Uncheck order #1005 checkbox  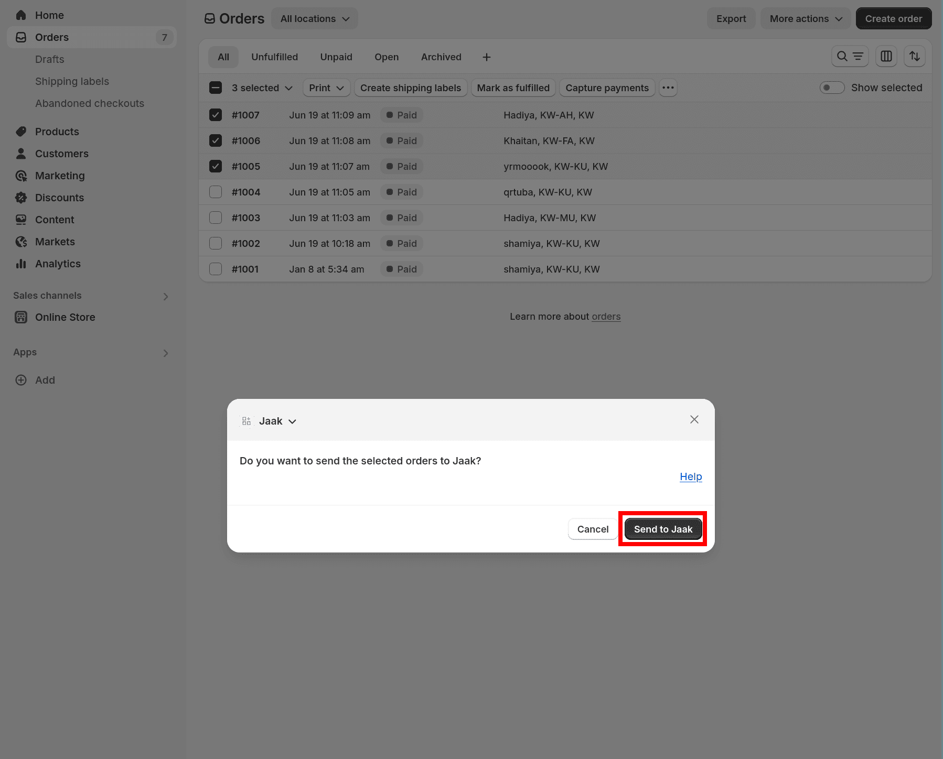coord(216,166)
